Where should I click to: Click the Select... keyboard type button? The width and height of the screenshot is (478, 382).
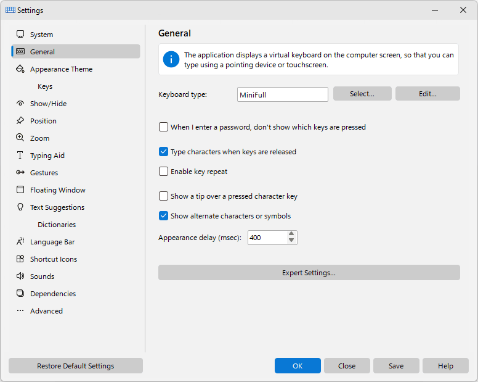[362, 94]
